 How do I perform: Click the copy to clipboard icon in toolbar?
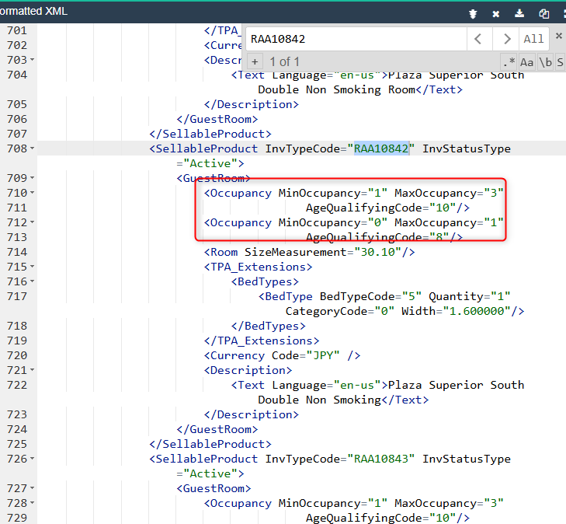point(544,13)
